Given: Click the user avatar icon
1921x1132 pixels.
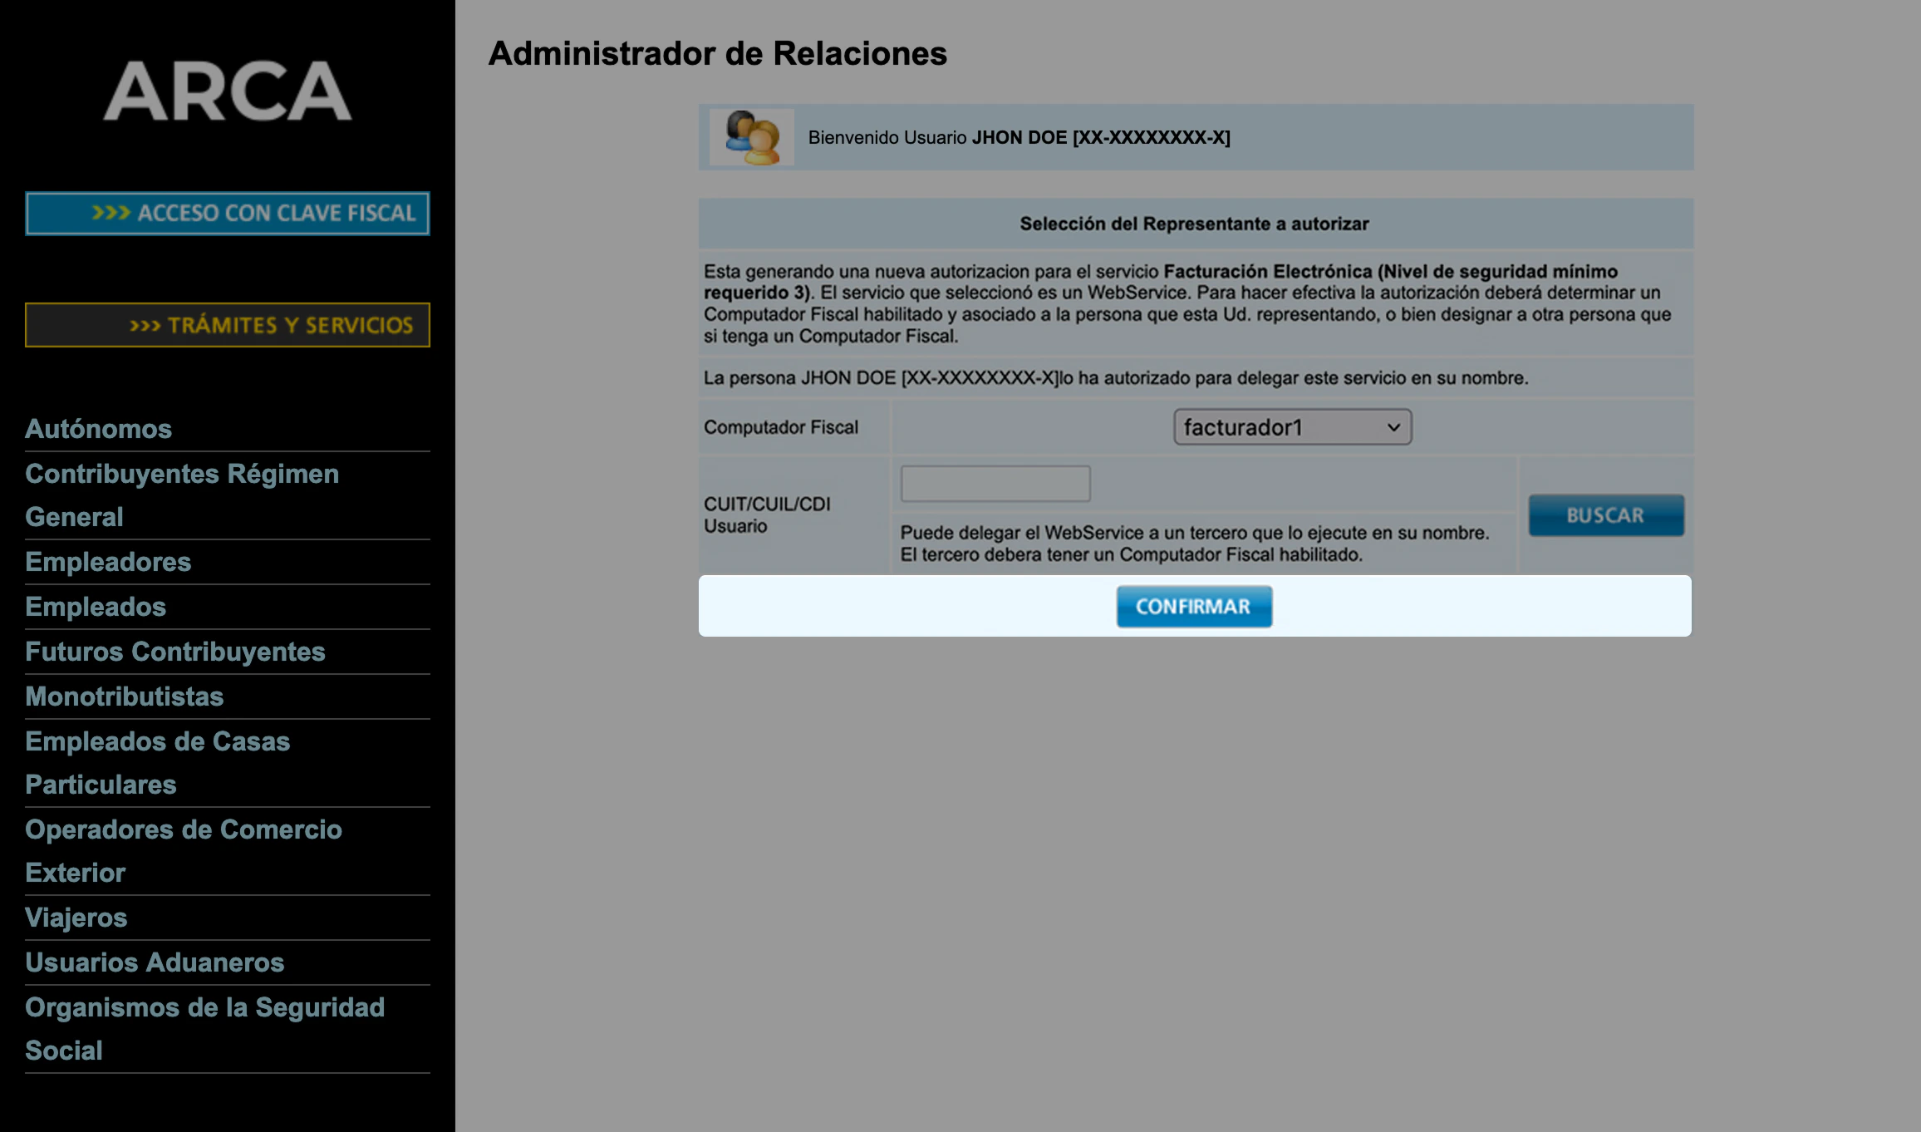Looking at the screenshot, I should (x=752, y=137).
